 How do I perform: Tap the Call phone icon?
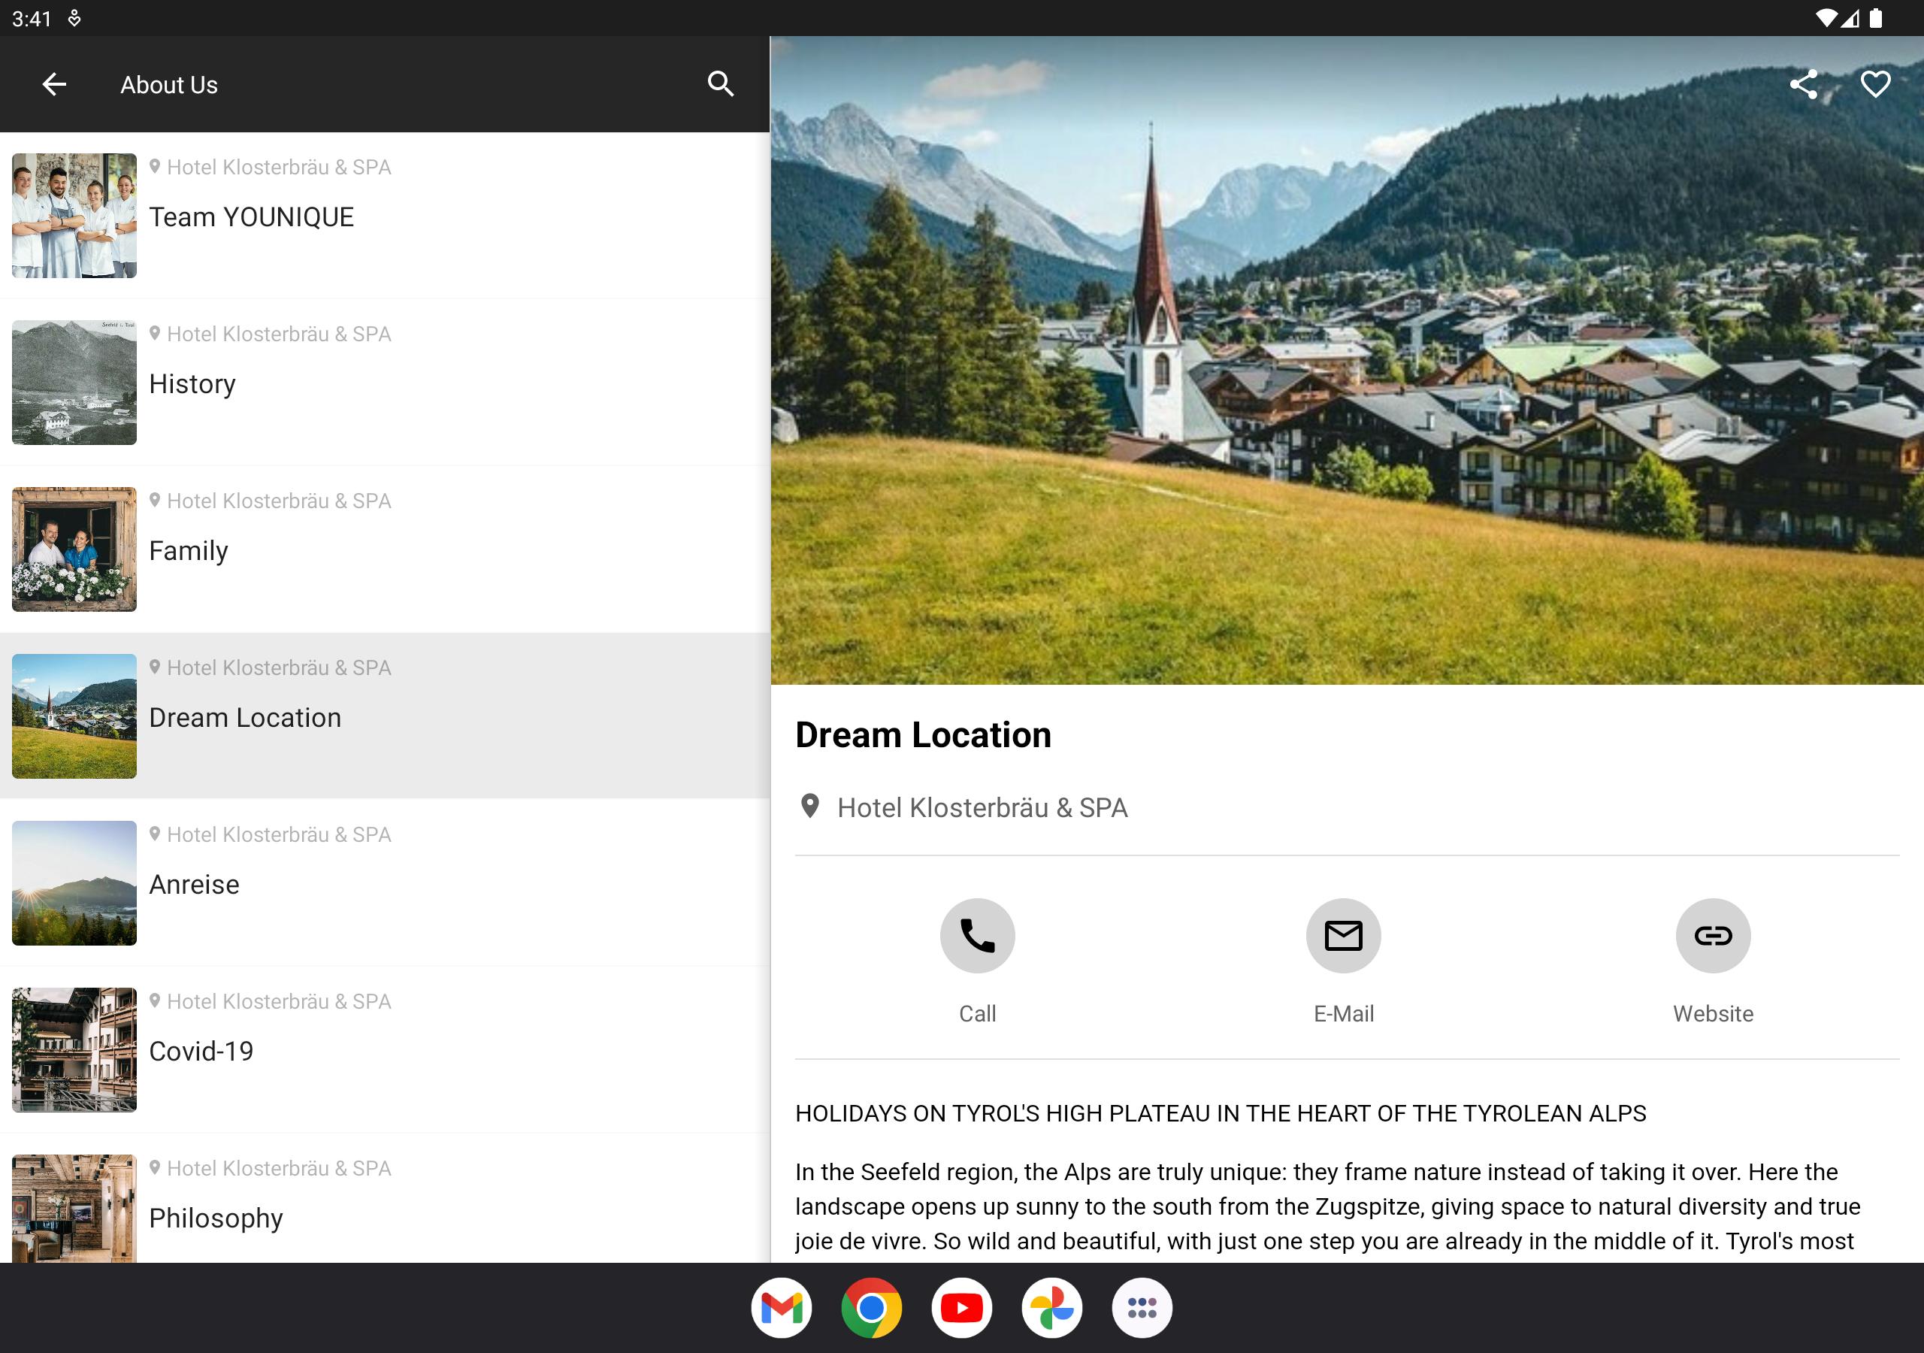[x=977, y=936]
